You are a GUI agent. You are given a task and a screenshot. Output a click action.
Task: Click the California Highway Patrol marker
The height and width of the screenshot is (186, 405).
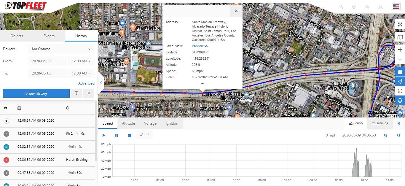click(x=352, y=86)
